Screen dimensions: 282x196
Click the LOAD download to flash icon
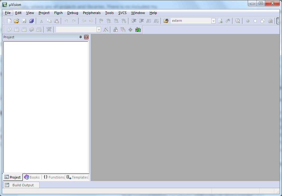49,30
